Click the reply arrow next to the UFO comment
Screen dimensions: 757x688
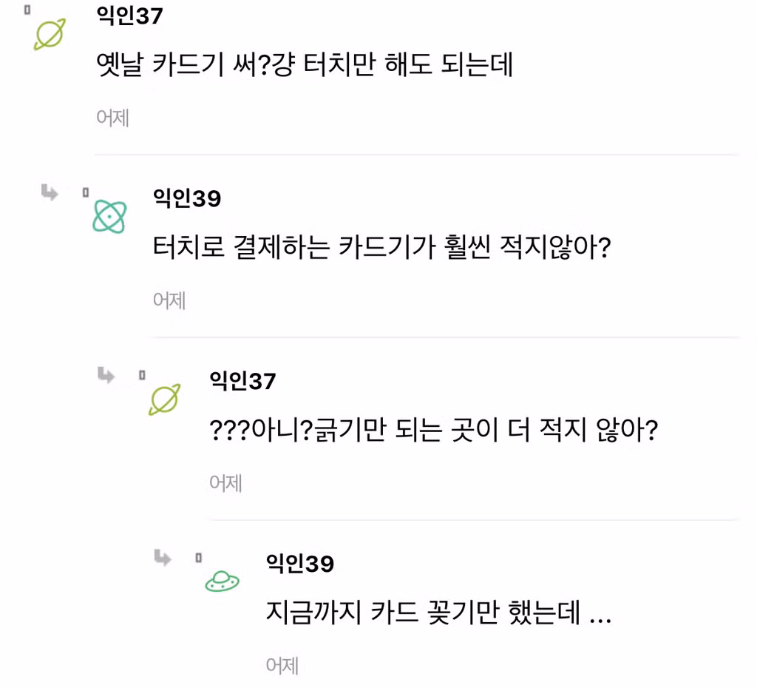(x=163, y=559)
